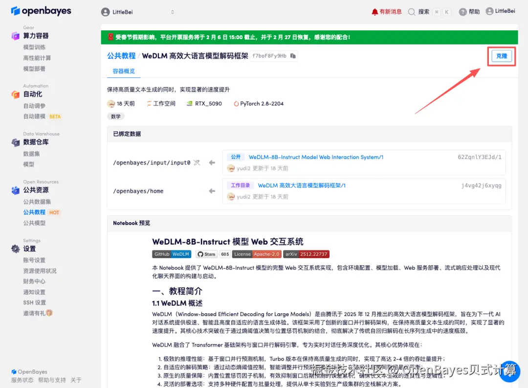This screenshot has width=528, height=388.
Task: Click the RTX_5090 GPU label
Action: 204,104
